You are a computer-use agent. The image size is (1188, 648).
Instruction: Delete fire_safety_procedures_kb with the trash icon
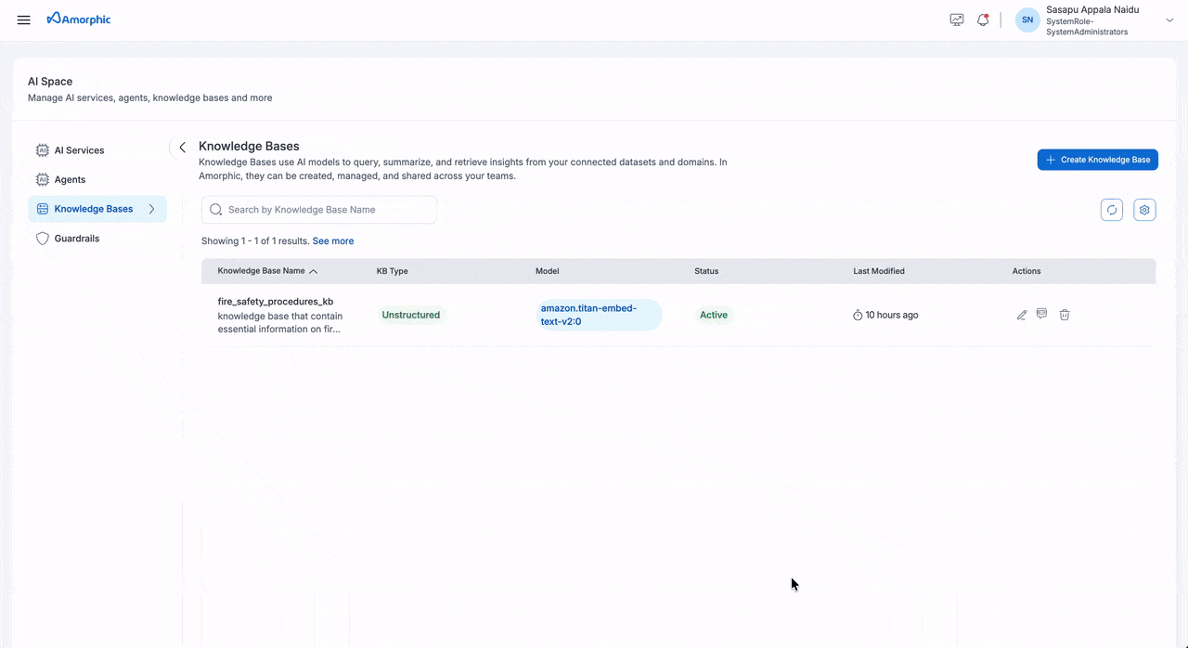click(1064, 315)
